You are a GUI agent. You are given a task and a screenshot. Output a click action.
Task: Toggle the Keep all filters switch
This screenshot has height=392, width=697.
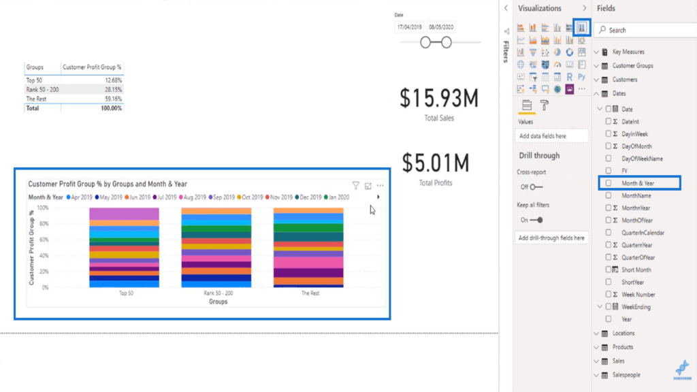click(536, 220)
